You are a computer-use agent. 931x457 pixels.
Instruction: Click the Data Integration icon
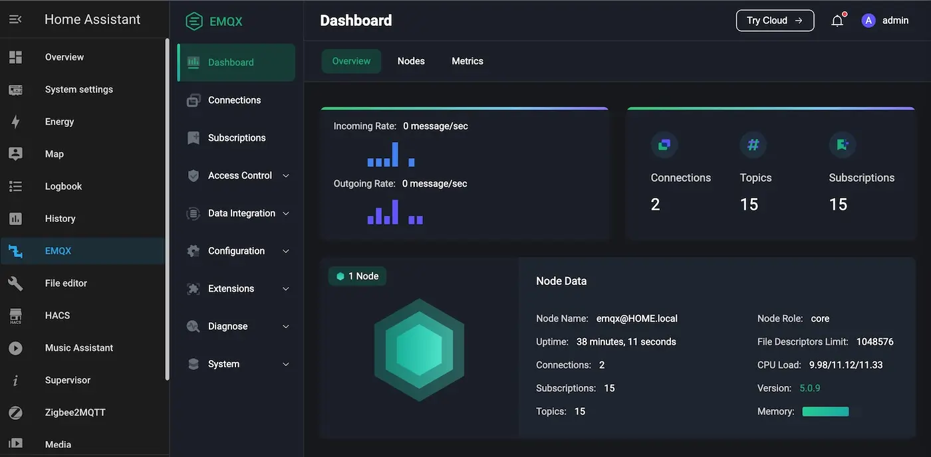(x=194, y=214)
